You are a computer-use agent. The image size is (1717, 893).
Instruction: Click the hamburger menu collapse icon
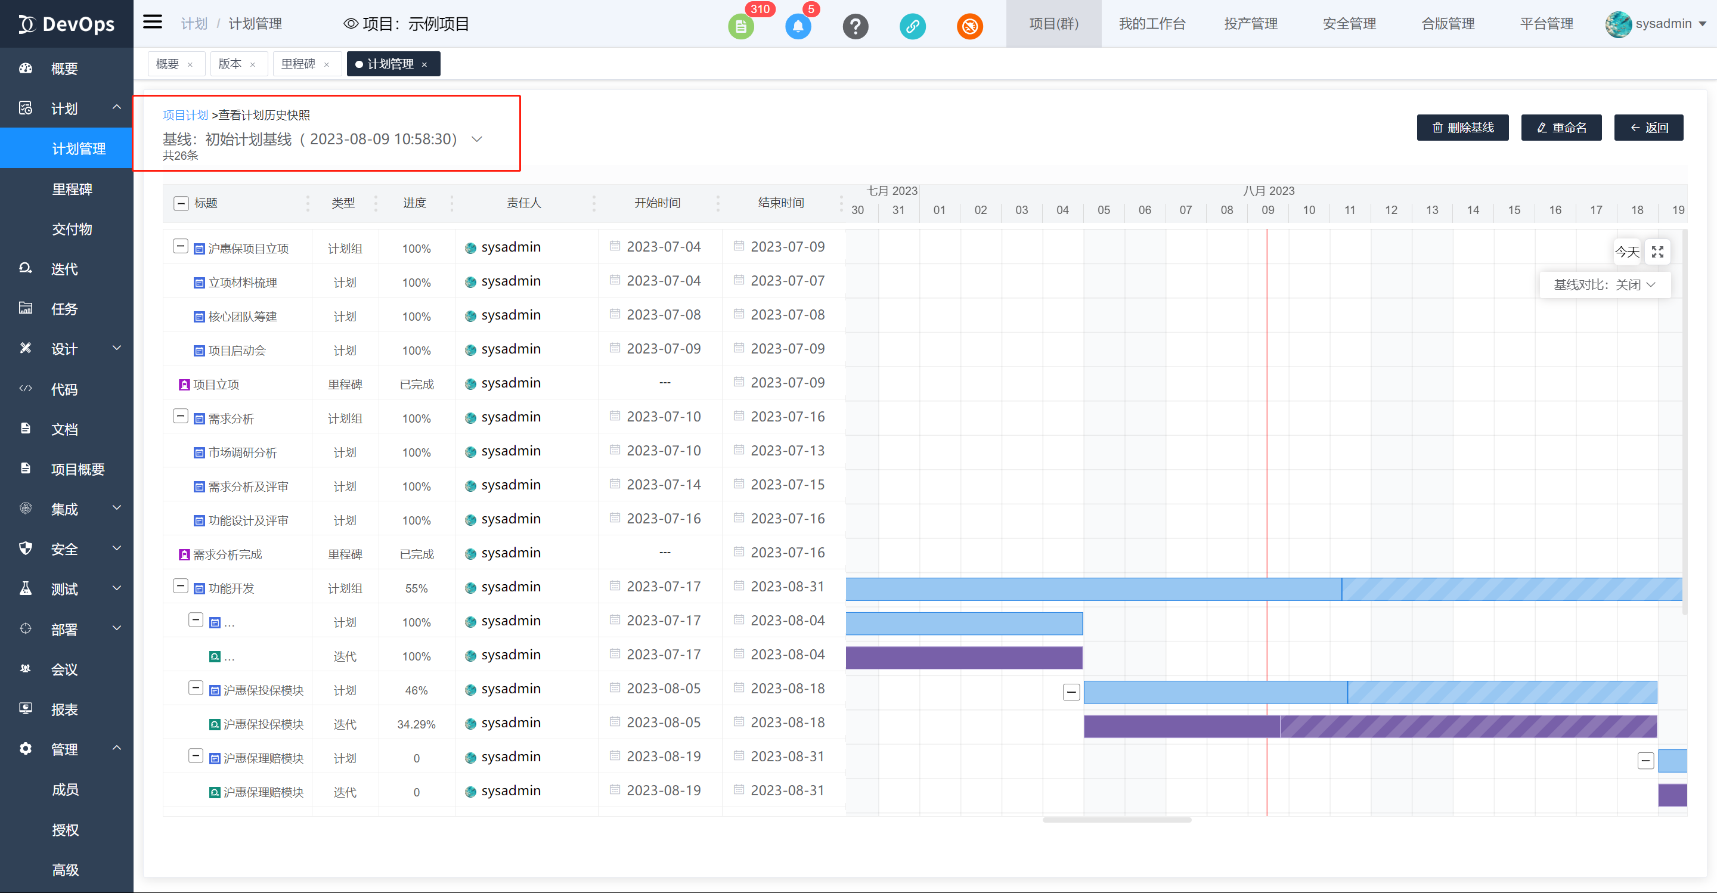coord(153,23)
